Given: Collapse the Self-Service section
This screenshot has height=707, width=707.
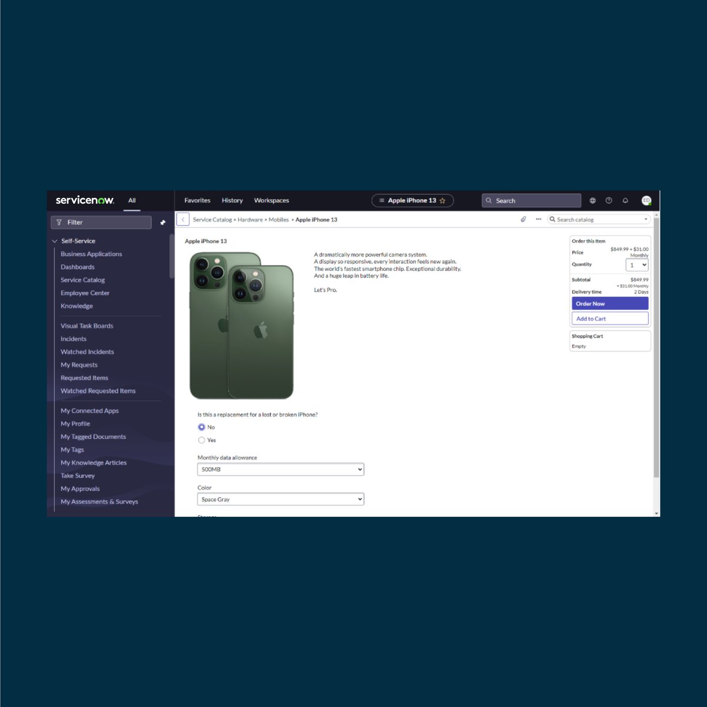Looking at the screenshot, I should pyautogui.click(x=55, y=241).
